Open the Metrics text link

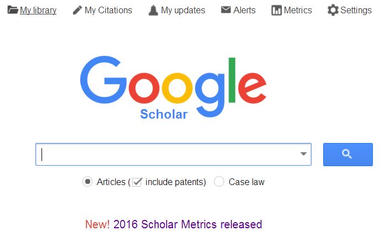click(298, 10)
